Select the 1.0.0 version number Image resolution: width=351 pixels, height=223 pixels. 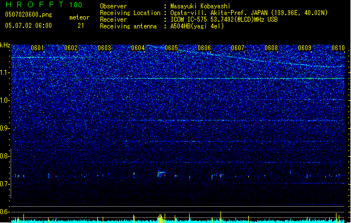(x=75, y=4)
